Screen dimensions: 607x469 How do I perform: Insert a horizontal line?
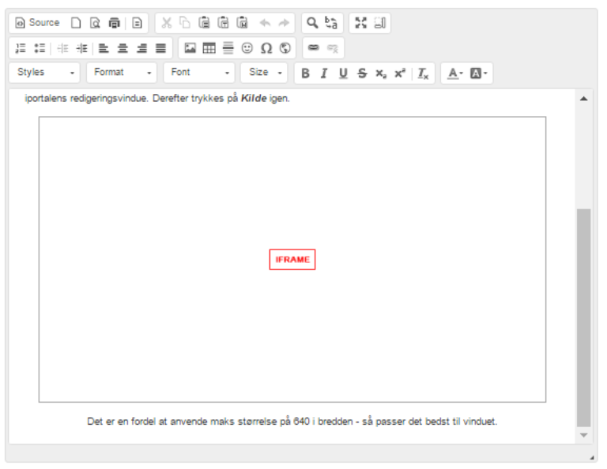tap(228, 48)
